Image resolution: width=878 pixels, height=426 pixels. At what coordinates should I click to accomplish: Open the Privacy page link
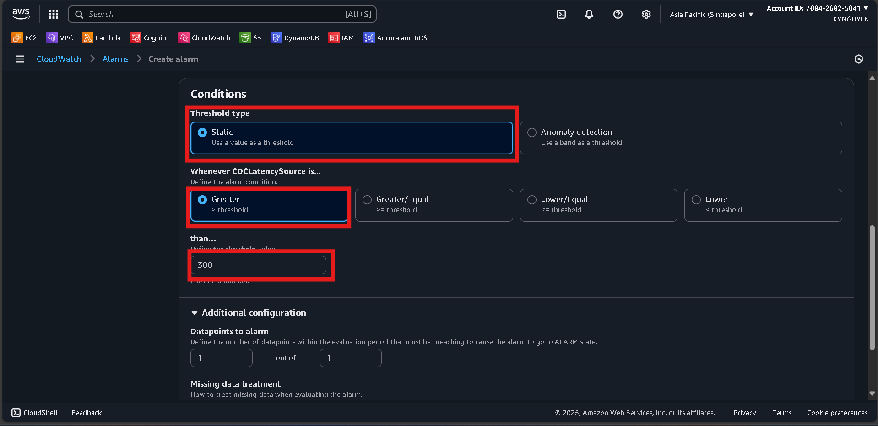click(744, 412)
